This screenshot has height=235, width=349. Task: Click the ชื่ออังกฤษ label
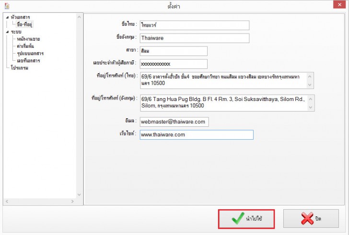126,37
